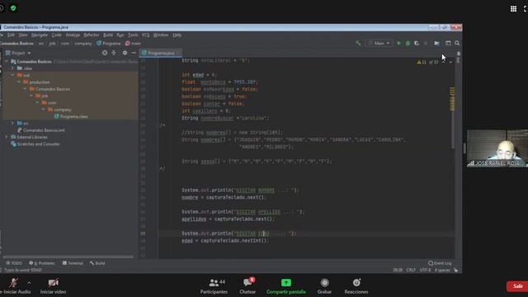Expand External Libraries node
The height and width of the screenshot is (297, 528).
(x=7, y=137)
